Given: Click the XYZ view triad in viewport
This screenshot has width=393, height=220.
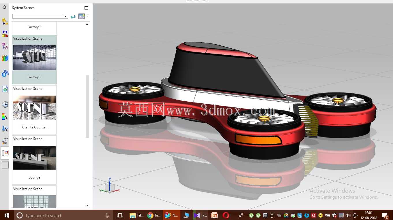Looking at the screenshot, I should click(110, 186).
